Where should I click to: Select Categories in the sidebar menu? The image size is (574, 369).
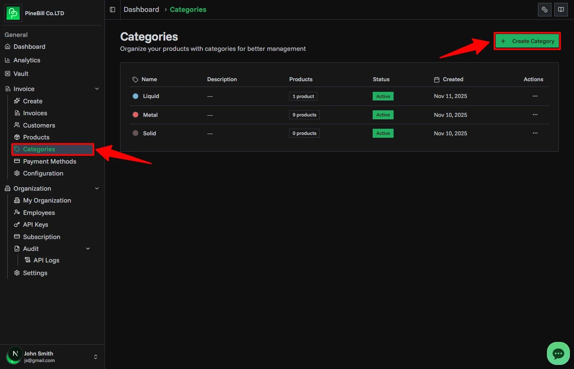[x=40, y=149]
